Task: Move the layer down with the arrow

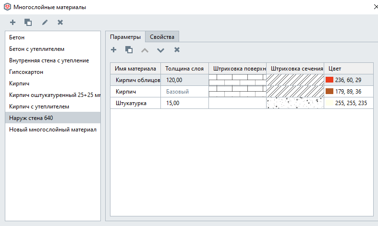Action: [160, 49]
